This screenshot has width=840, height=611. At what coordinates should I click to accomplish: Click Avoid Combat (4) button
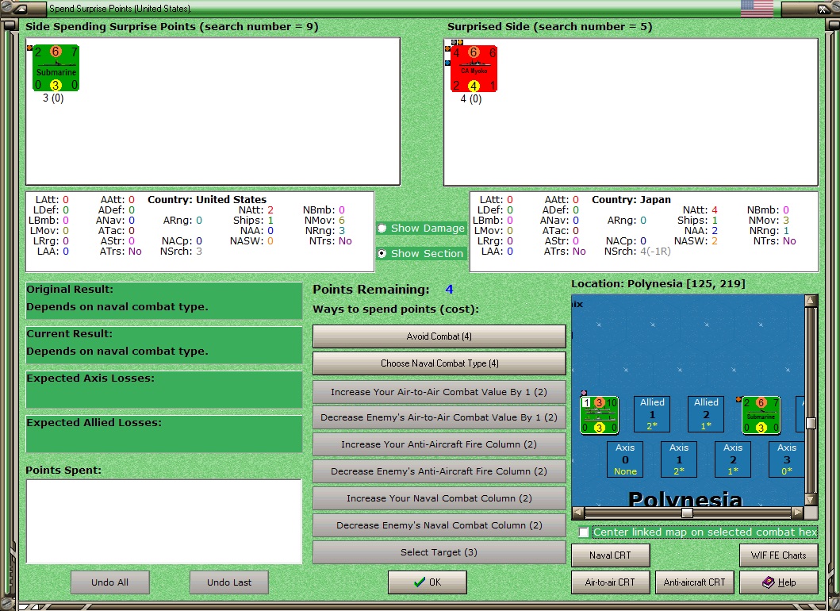[x=439, y=336]
